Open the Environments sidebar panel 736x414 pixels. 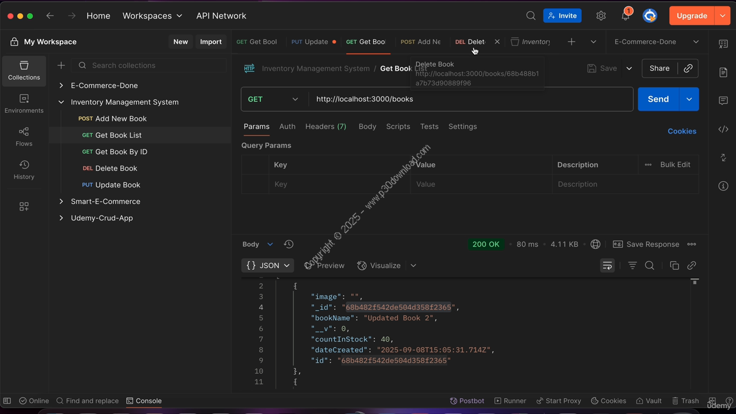[x=24, y=103]
